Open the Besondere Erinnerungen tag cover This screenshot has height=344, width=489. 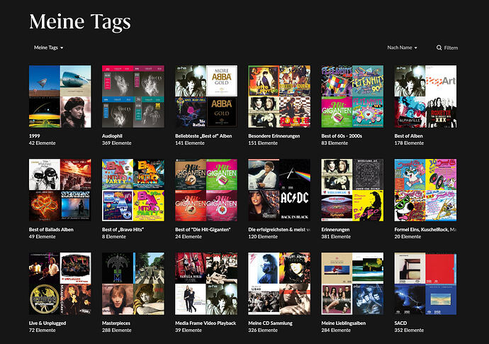[x=279, y=96]
